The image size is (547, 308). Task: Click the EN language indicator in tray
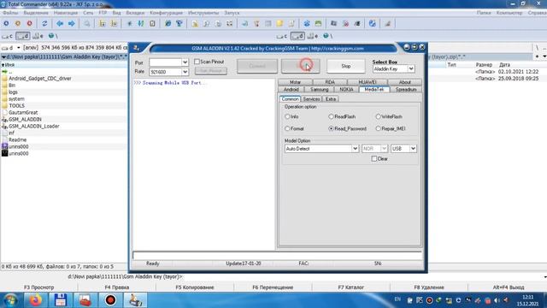pyautogui.click(x=397, y=299)
